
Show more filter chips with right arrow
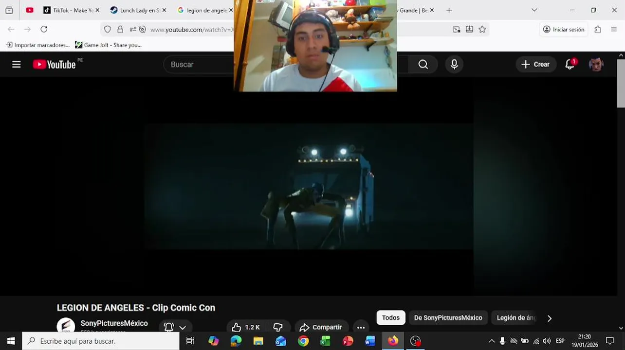tap(550, 318)
